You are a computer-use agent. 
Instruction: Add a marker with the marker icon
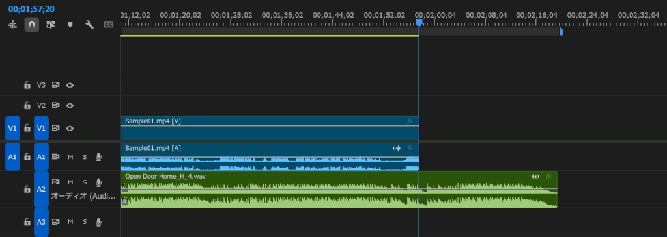[70, 25]
